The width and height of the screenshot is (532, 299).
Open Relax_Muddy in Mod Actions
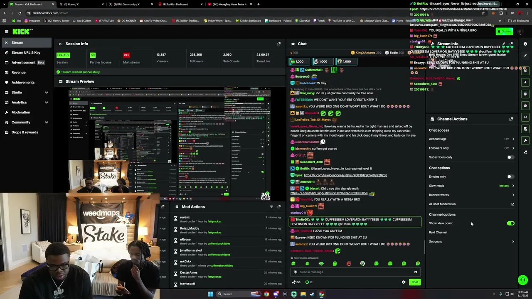(190, 228)
